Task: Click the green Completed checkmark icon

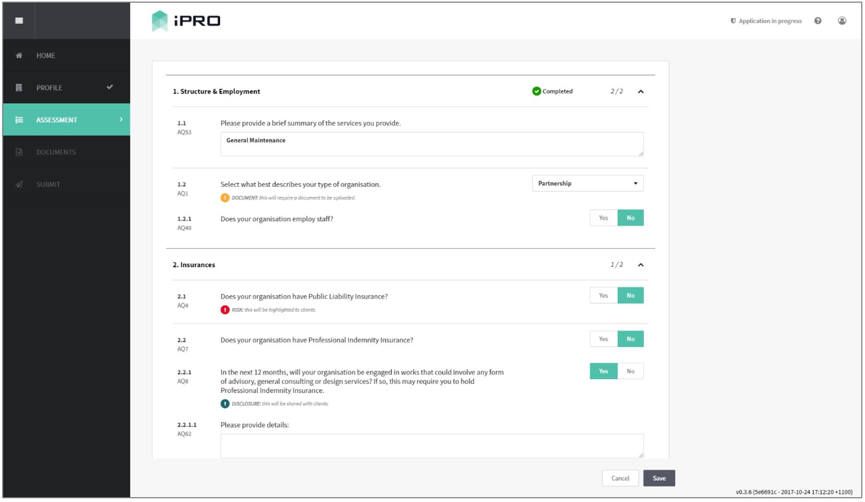Action: coord(536,91)
